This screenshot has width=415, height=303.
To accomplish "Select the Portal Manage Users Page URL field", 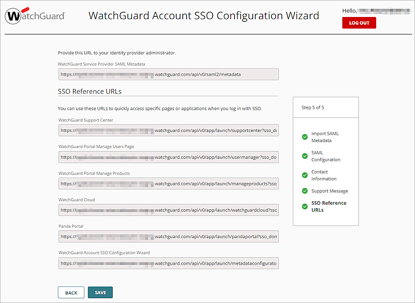I will (x=169, y=157).
